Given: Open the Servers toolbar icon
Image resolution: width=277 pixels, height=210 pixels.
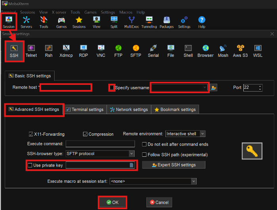Looking at the screenshot, I should pyautogui.click(x=27, y=22).
